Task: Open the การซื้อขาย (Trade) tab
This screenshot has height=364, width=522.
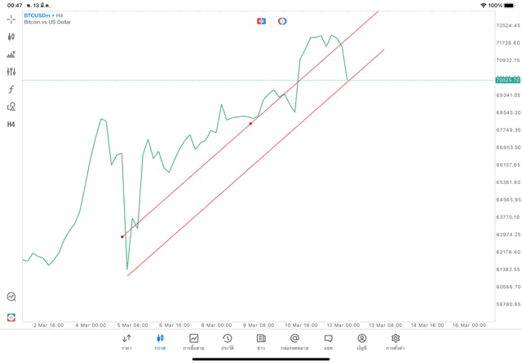Action: (x=193, y=342)
